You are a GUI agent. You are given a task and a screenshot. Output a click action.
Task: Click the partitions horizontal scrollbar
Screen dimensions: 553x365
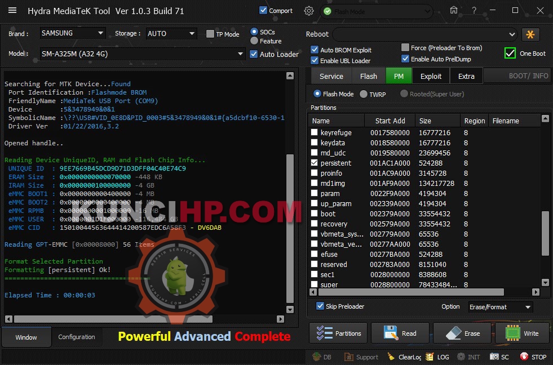(x=411, y=292)
